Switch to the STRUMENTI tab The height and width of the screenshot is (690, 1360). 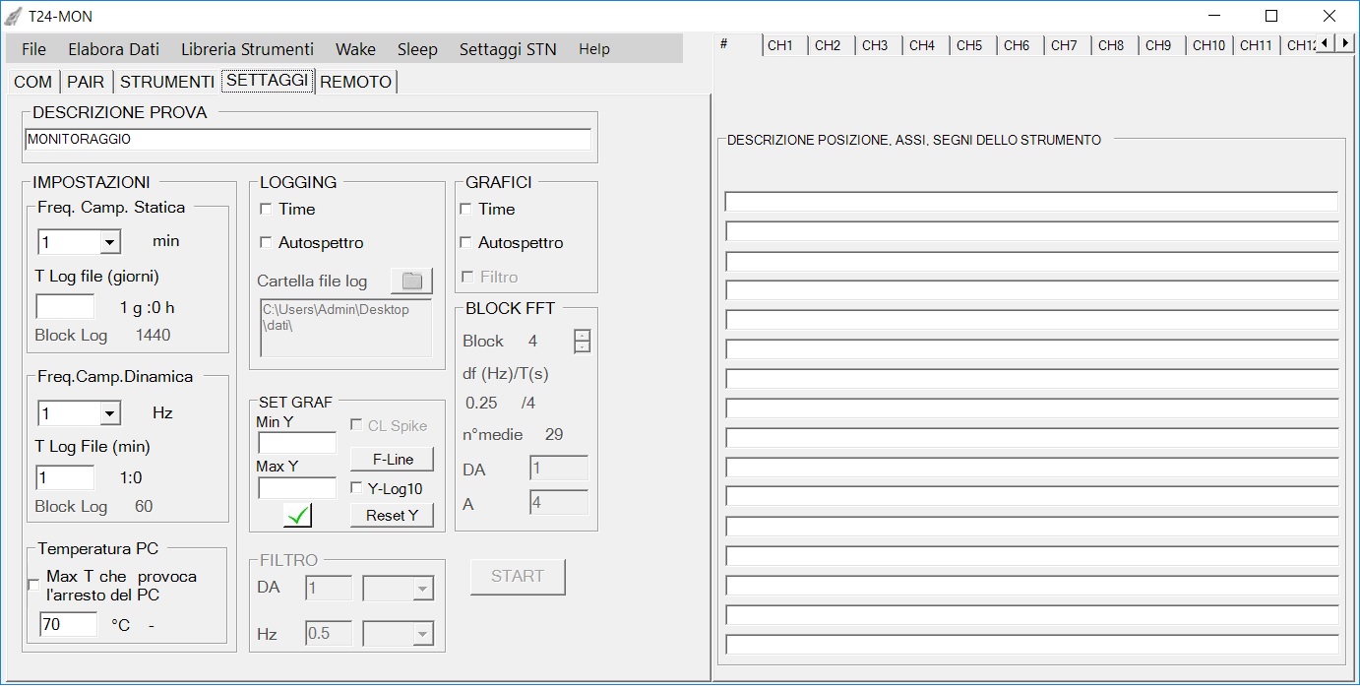pyautogui.click(x=166, y=82)
